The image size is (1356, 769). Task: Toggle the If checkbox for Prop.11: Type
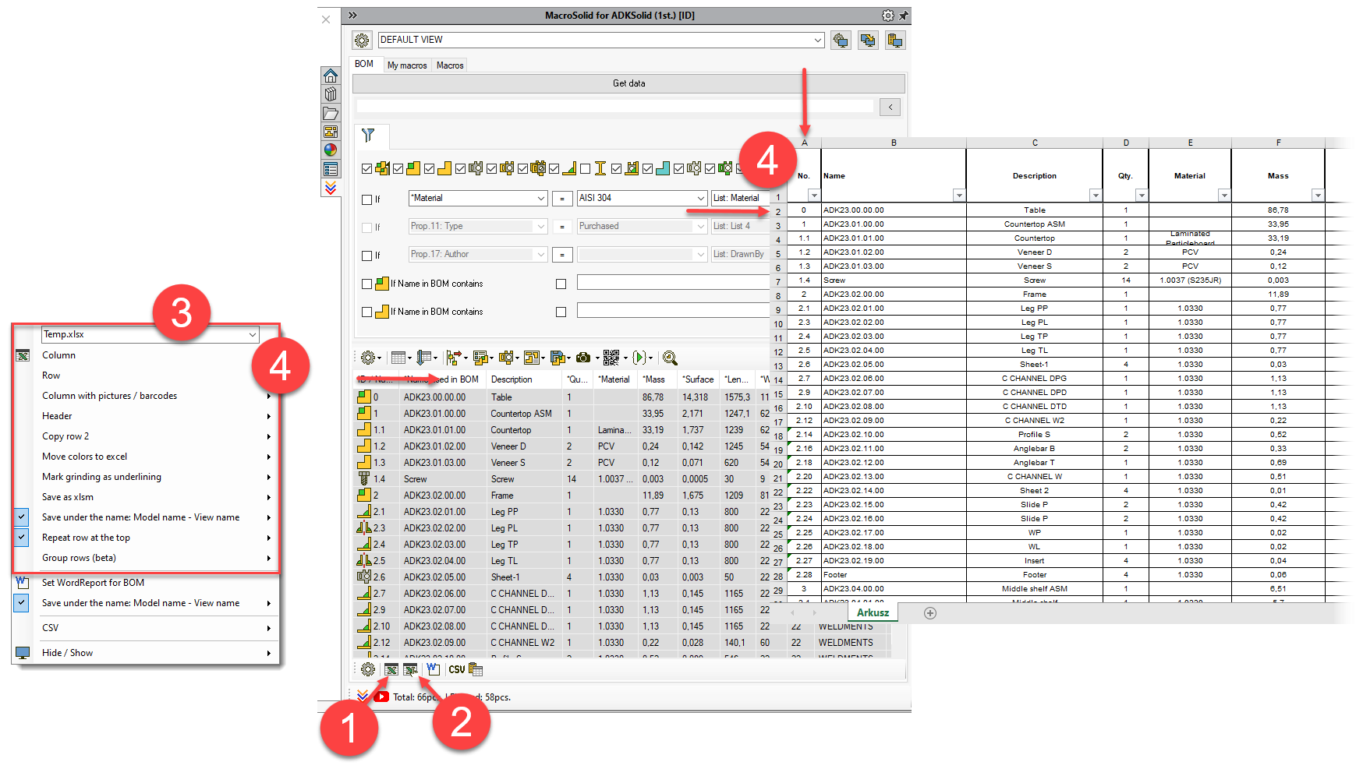coord(366,228)
